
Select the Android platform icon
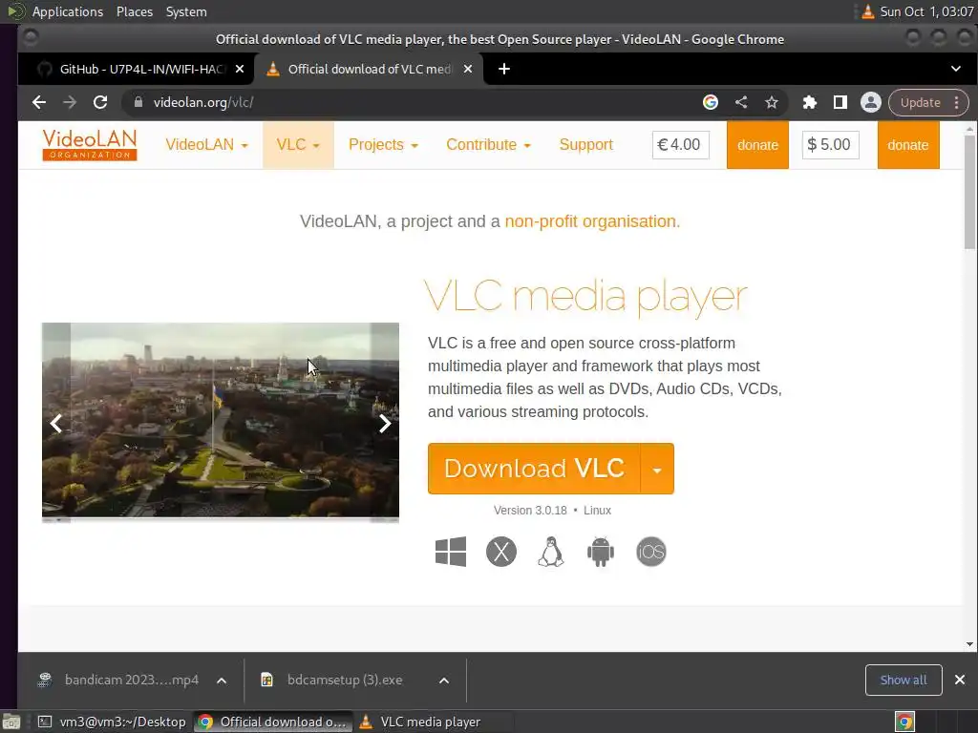coord(600,552)
